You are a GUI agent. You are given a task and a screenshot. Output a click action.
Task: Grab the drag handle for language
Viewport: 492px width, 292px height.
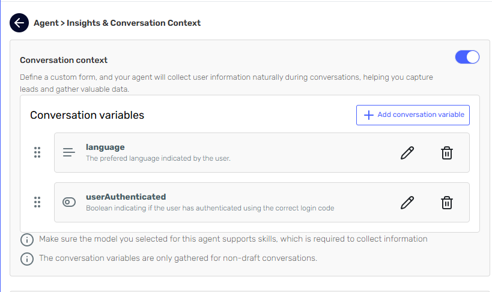coord(37,153)
